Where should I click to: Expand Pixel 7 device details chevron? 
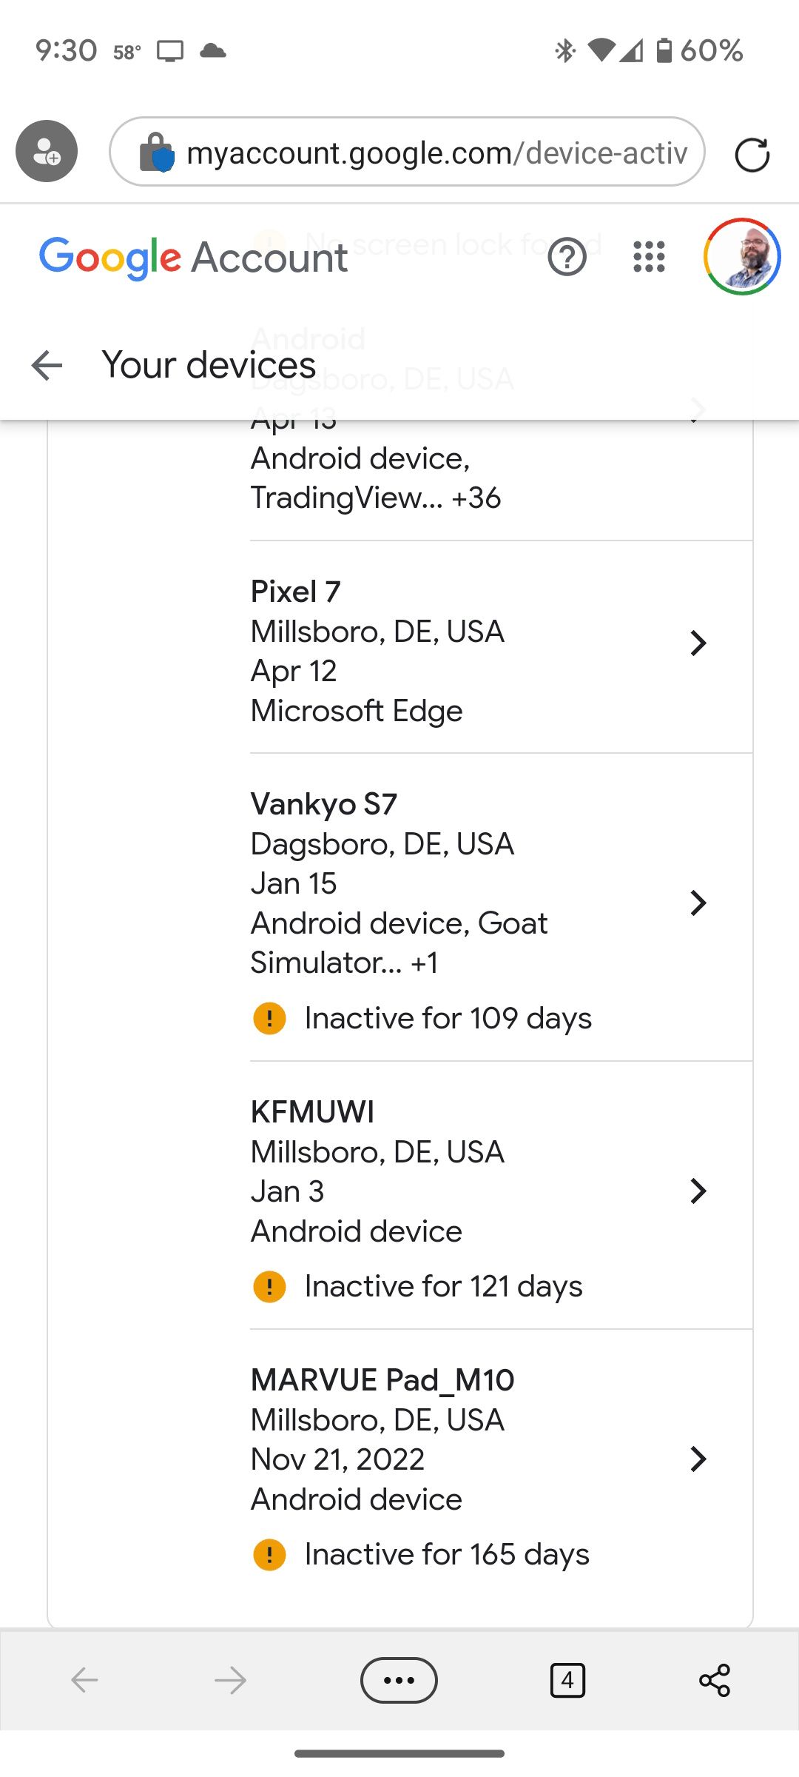(x=698, y=643)
